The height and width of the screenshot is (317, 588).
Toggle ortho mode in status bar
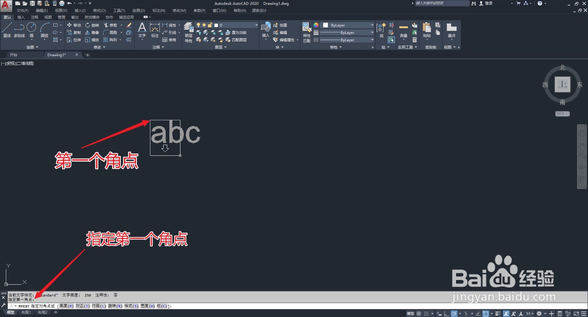[x=447, y=313]
